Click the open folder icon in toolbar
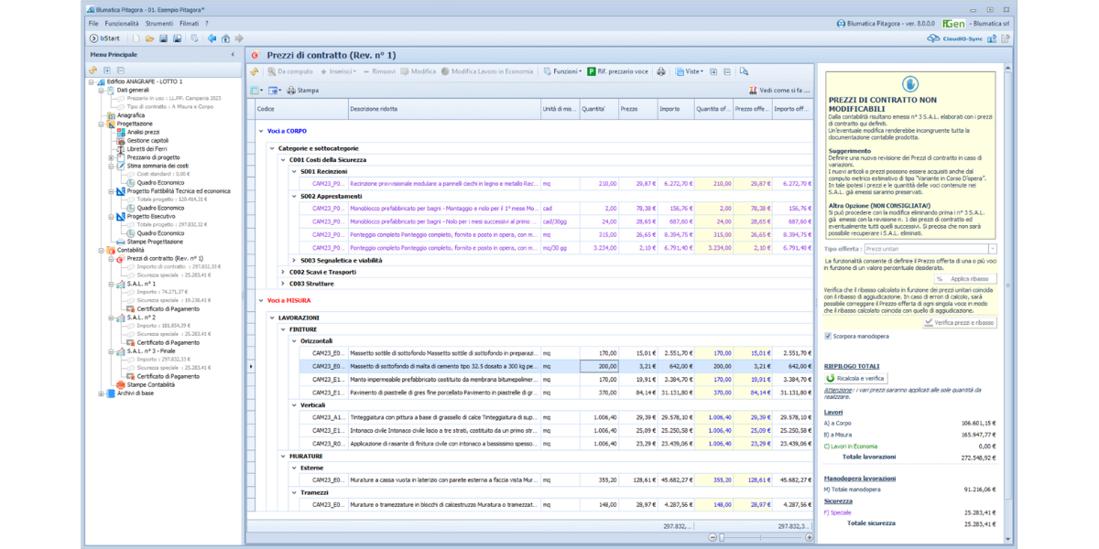Image resolution: width=1099 pixels, height=549 pixels. pyautogui.click(x=150, y=38)
